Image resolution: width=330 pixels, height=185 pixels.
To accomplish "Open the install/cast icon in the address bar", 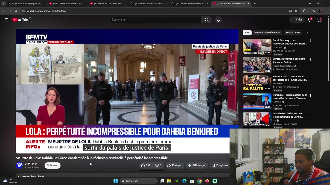I will coord(290,11).
